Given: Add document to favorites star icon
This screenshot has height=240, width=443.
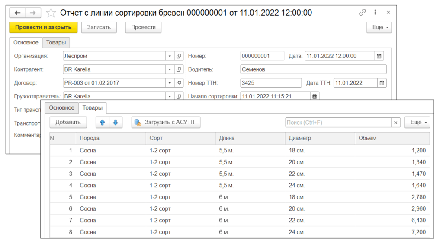Looking at the screenshot, I should pos(51,13).
